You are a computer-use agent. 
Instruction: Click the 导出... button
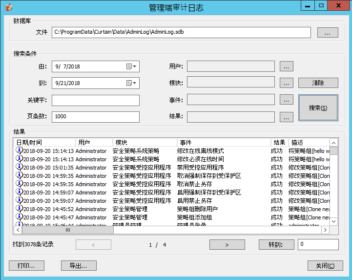(79, 266)
